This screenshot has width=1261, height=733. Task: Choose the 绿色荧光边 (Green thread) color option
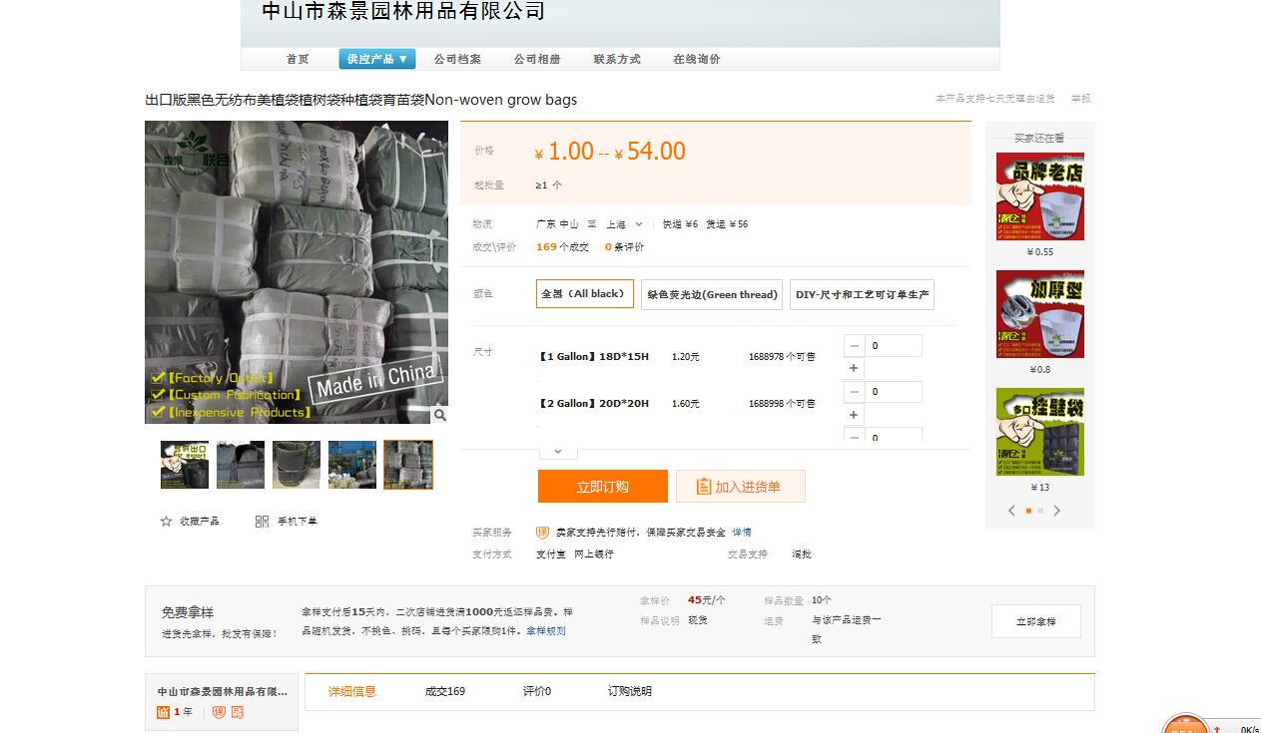click(x=712, y=294)
